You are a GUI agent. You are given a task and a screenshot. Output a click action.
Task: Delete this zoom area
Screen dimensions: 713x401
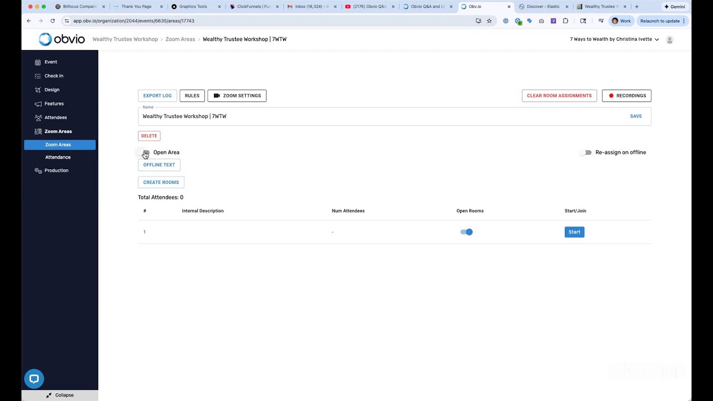pos(149,136)
